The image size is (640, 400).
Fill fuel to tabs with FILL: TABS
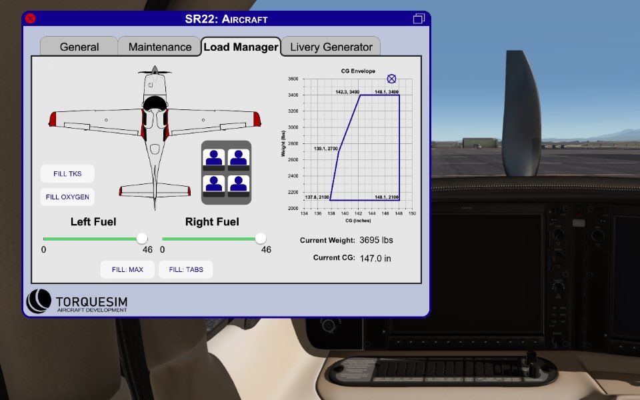(x=186, y=269)
